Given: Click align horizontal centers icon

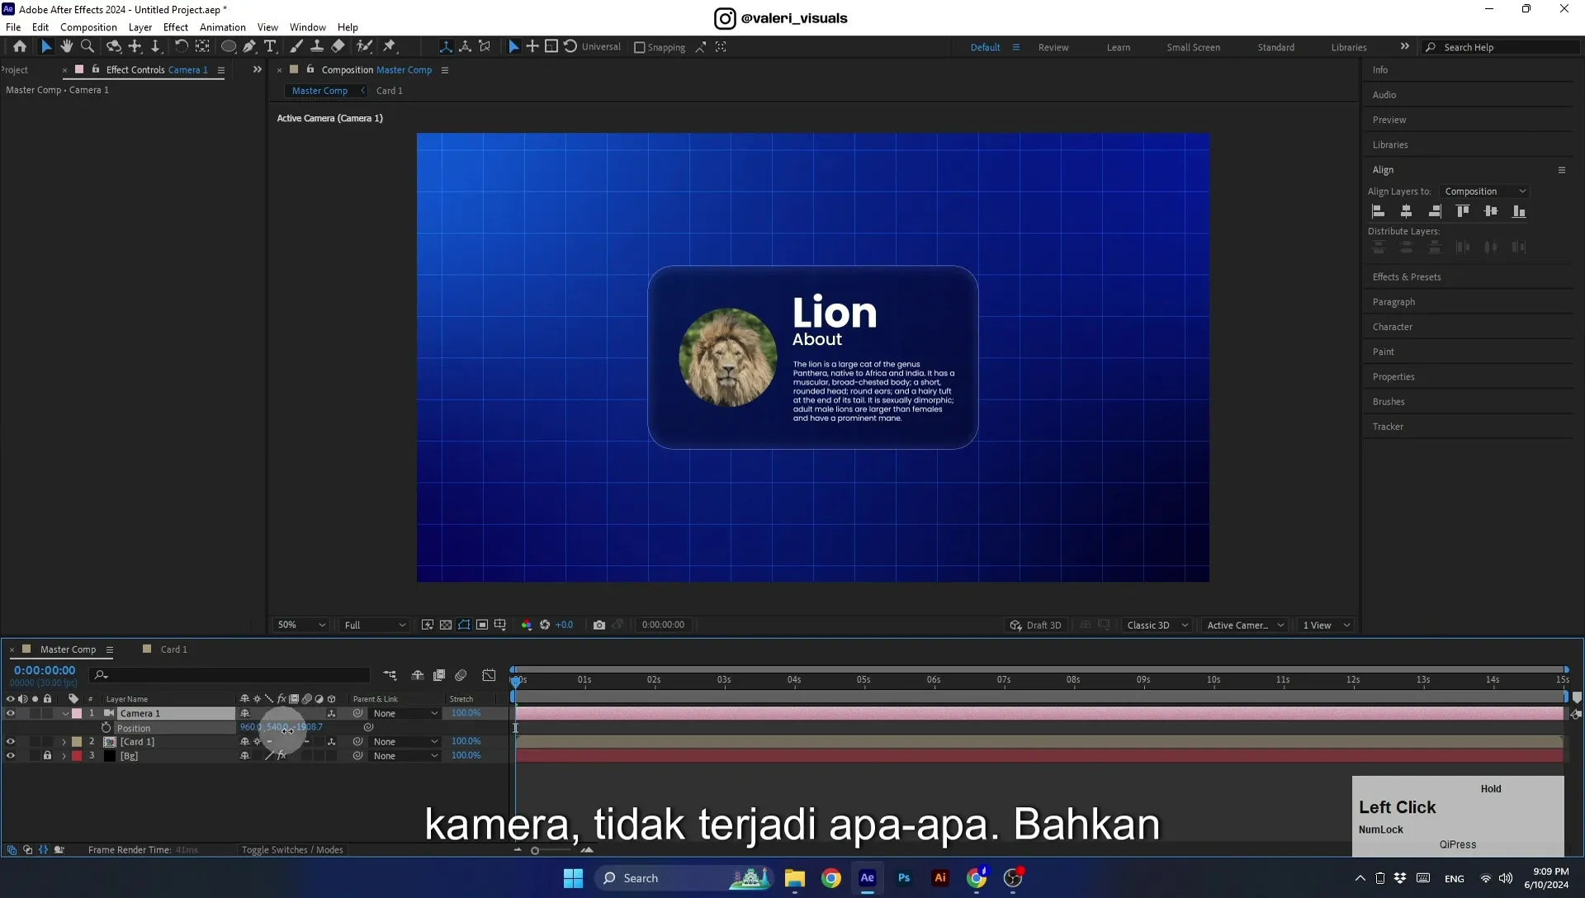Looking at the screenshot, I should pos(1406,212).
